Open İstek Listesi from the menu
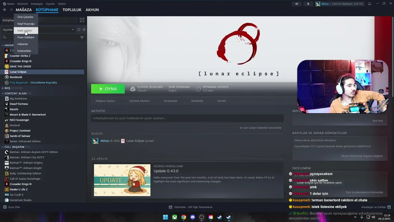394x222 pixels. (x=26, y=31)
